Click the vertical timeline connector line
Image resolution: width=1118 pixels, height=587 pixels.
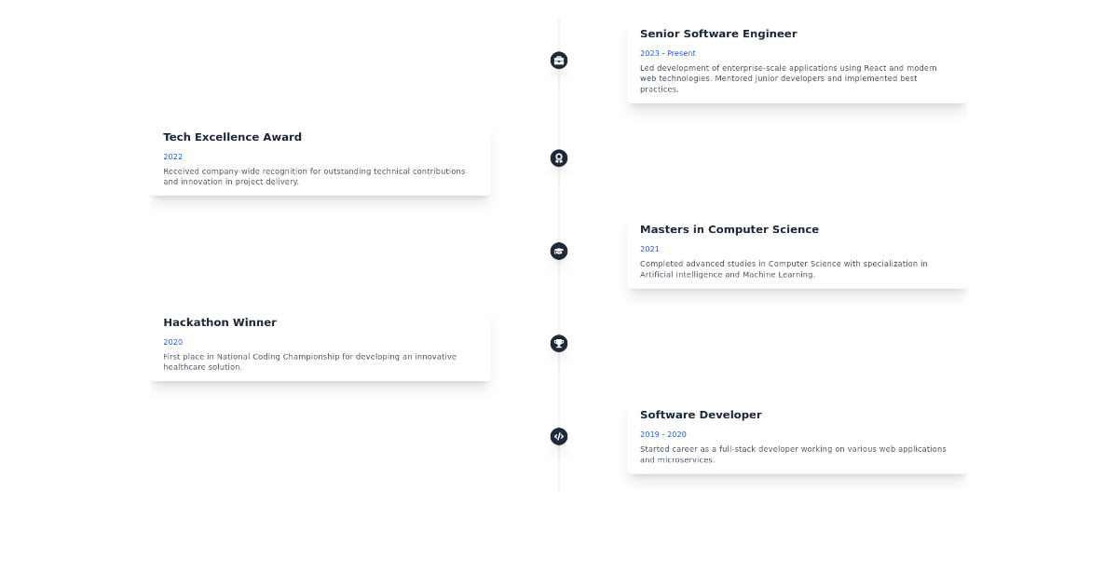(558, 205)
